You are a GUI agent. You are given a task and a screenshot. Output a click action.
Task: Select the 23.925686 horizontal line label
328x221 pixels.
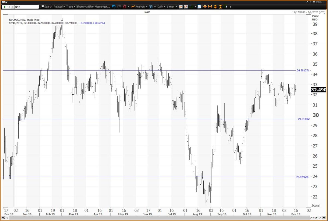coord(303,177)
